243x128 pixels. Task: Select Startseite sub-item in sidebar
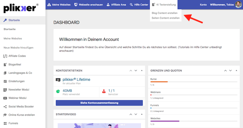coord(10,29)
